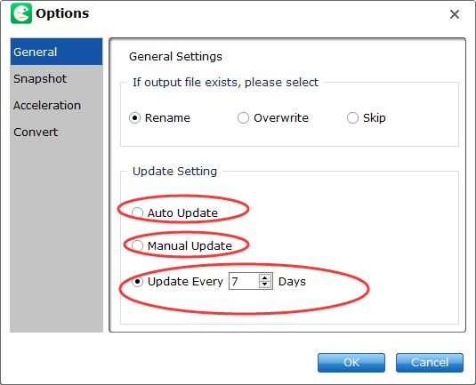The image size is (476, 385).
Task: Decrease update days with down arrow
Action: 265,285
